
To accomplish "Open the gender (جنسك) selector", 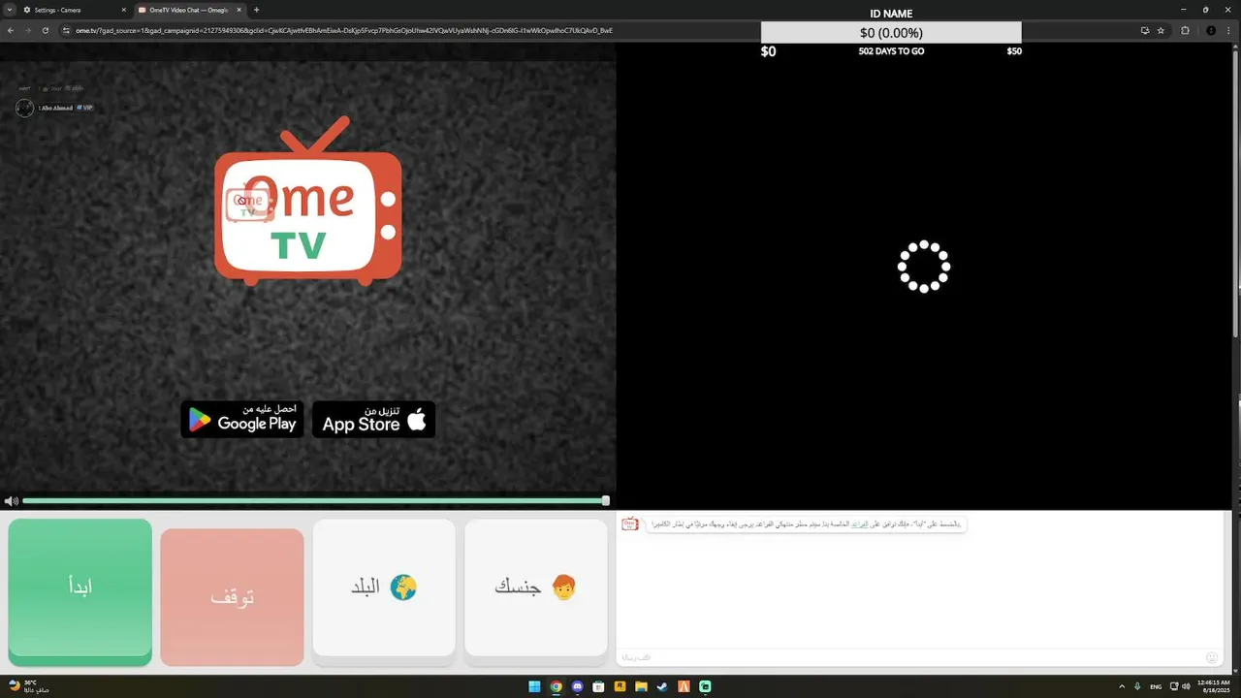I will (536, 587).
